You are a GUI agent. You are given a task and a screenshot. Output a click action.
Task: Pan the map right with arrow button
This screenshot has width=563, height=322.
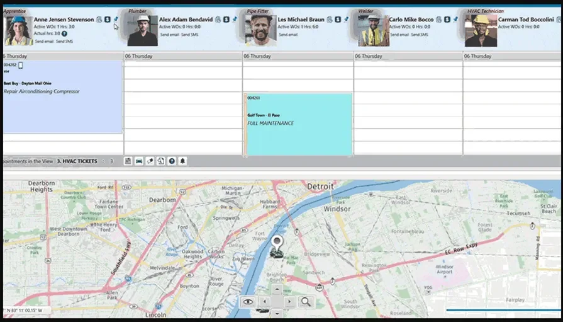click(289, 301)
